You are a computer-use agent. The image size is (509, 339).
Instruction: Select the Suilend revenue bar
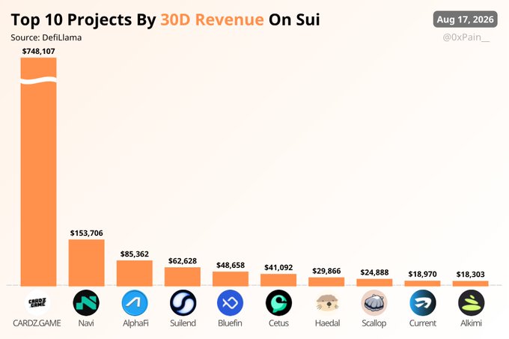pyautogui.click(x=183, y=277)
